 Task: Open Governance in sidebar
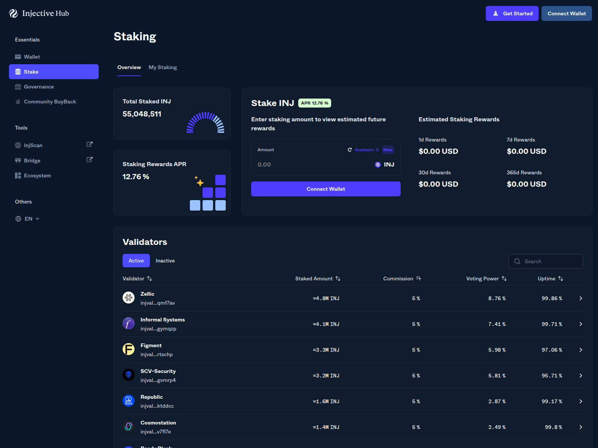pos(54,87)
